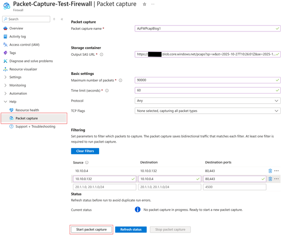Open Support + Troubleshooting menu item
Image resolution: width=302 pixels, height=245 pixels.
coord(35,127)
